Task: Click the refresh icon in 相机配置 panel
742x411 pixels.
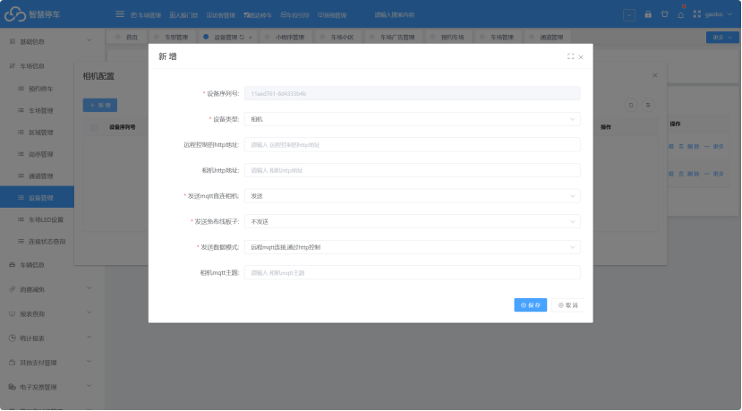Action: coord(631,105)
